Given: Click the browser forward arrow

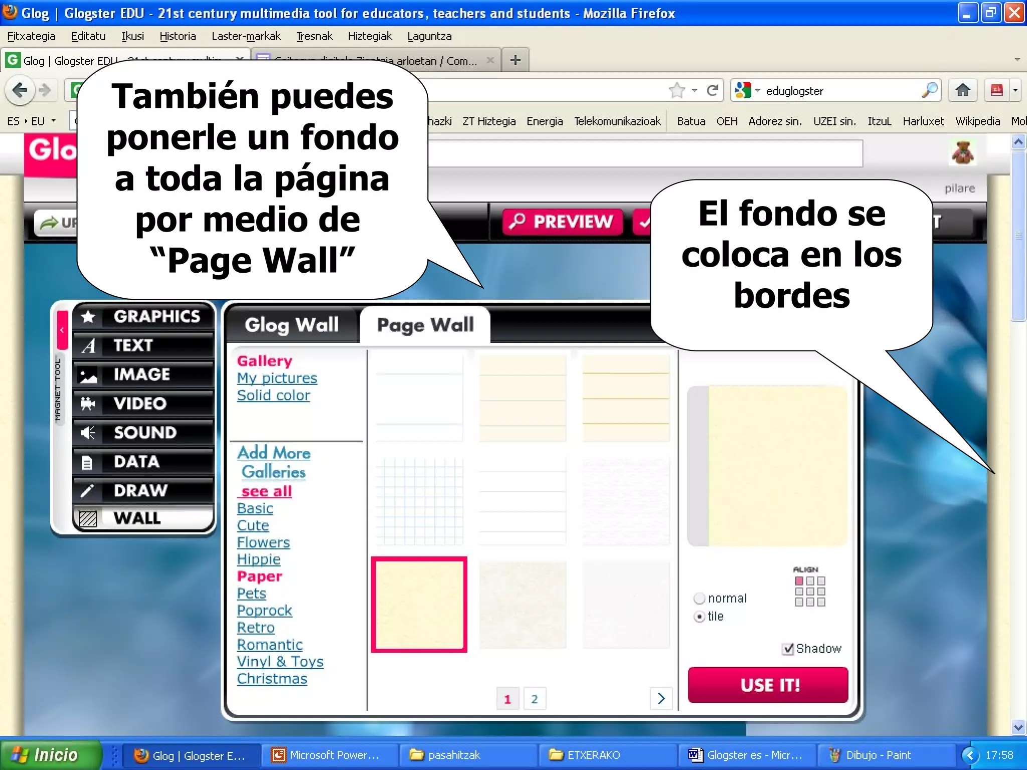Looking at the screenshot, I should pyautogui.click(x=45, y=91).
